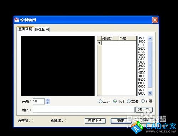Select 1500 in the spacing list
This screenshot has height=136, width=178.
click(x=142, y=38)
